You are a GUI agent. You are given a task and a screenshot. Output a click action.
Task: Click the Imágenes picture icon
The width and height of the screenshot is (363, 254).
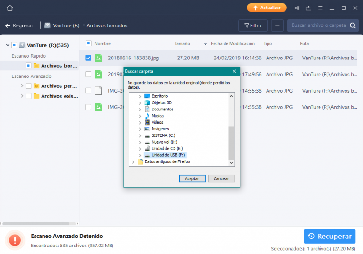click(x=147, y=128)
